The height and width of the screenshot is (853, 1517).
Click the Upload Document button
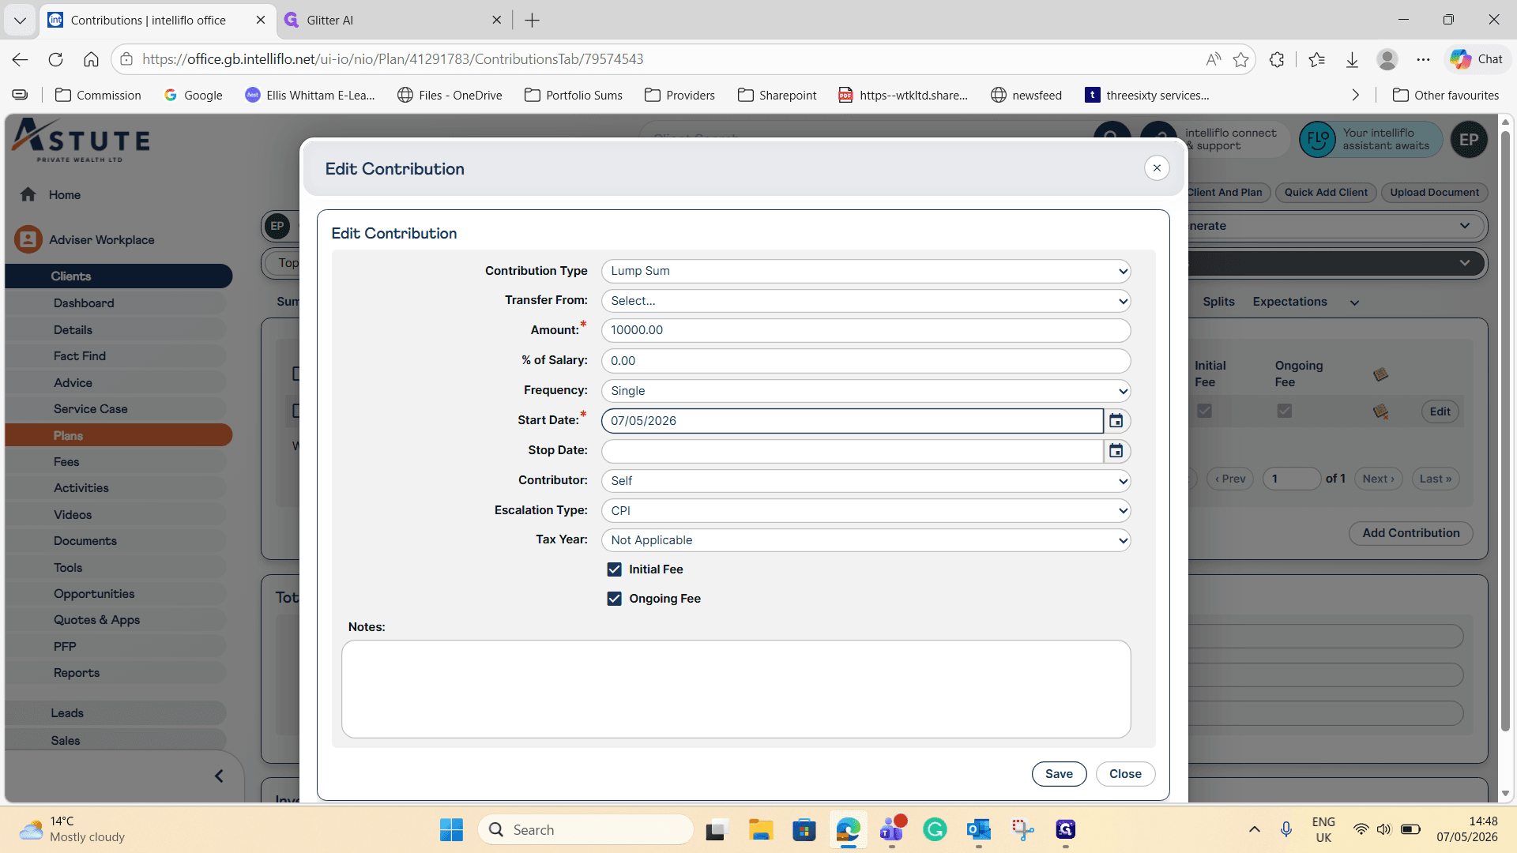(1434, 193)
